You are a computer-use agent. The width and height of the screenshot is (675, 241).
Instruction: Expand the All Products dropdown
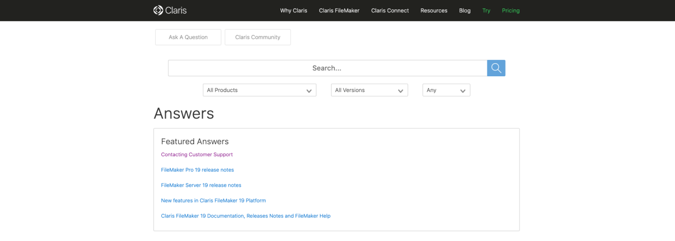coord(259,90)
